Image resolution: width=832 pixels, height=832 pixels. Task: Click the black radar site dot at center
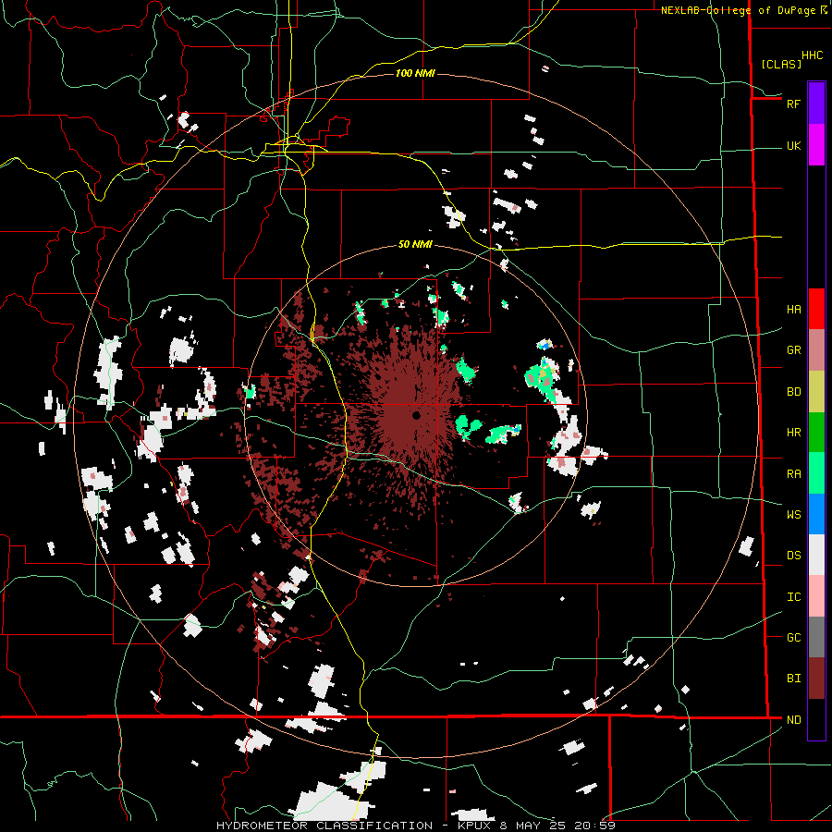(416, 415)
